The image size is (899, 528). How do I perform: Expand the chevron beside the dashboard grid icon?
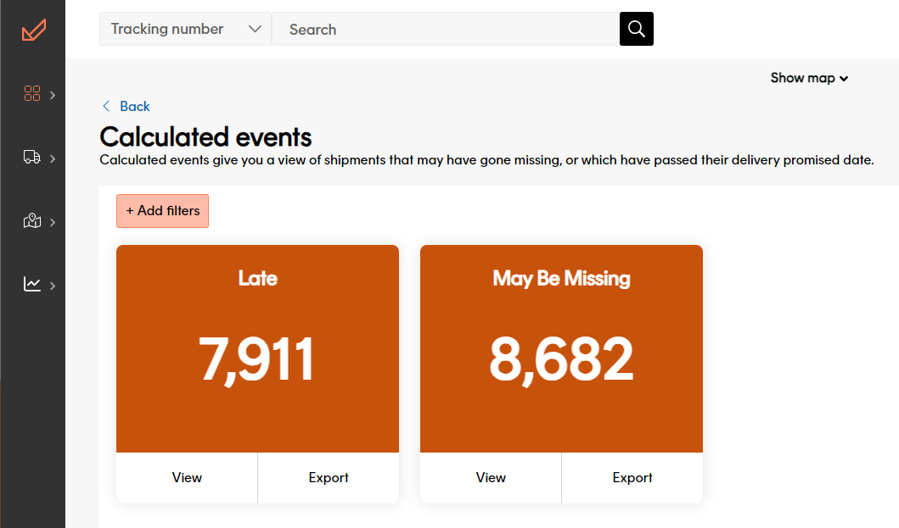(x=53, y=95)
